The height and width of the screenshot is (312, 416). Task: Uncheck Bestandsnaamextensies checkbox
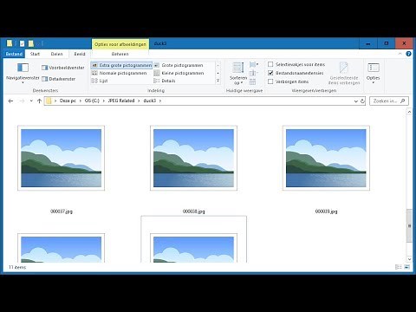(x=270, y=73)
